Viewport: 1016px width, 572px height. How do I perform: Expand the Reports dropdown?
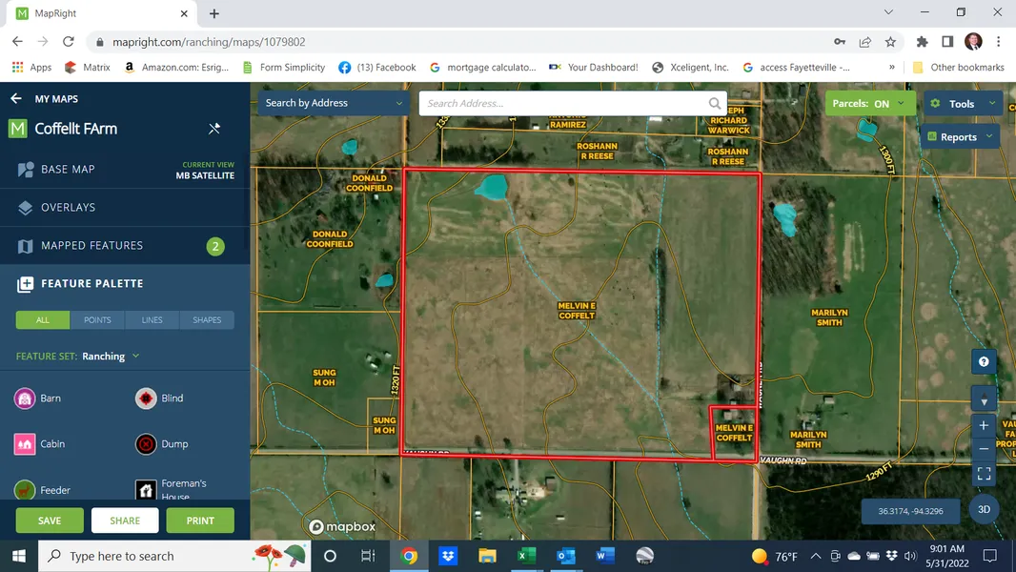pos(960,137)
